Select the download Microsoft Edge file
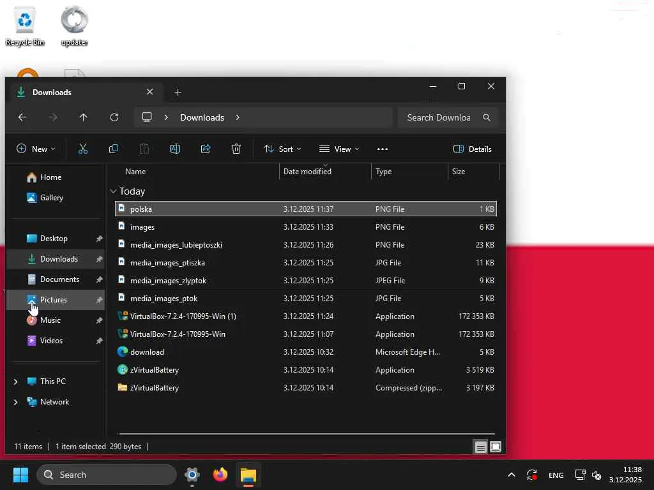Screen dimensions: 654x490 (x=306, y=352)
